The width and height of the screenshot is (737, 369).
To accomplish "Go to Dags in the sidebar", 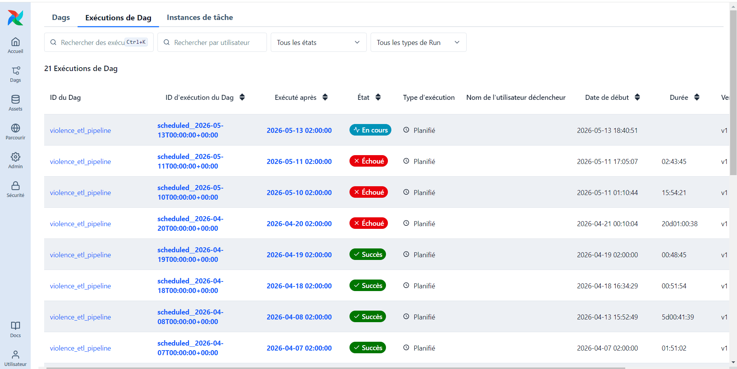I will point(15,74).
